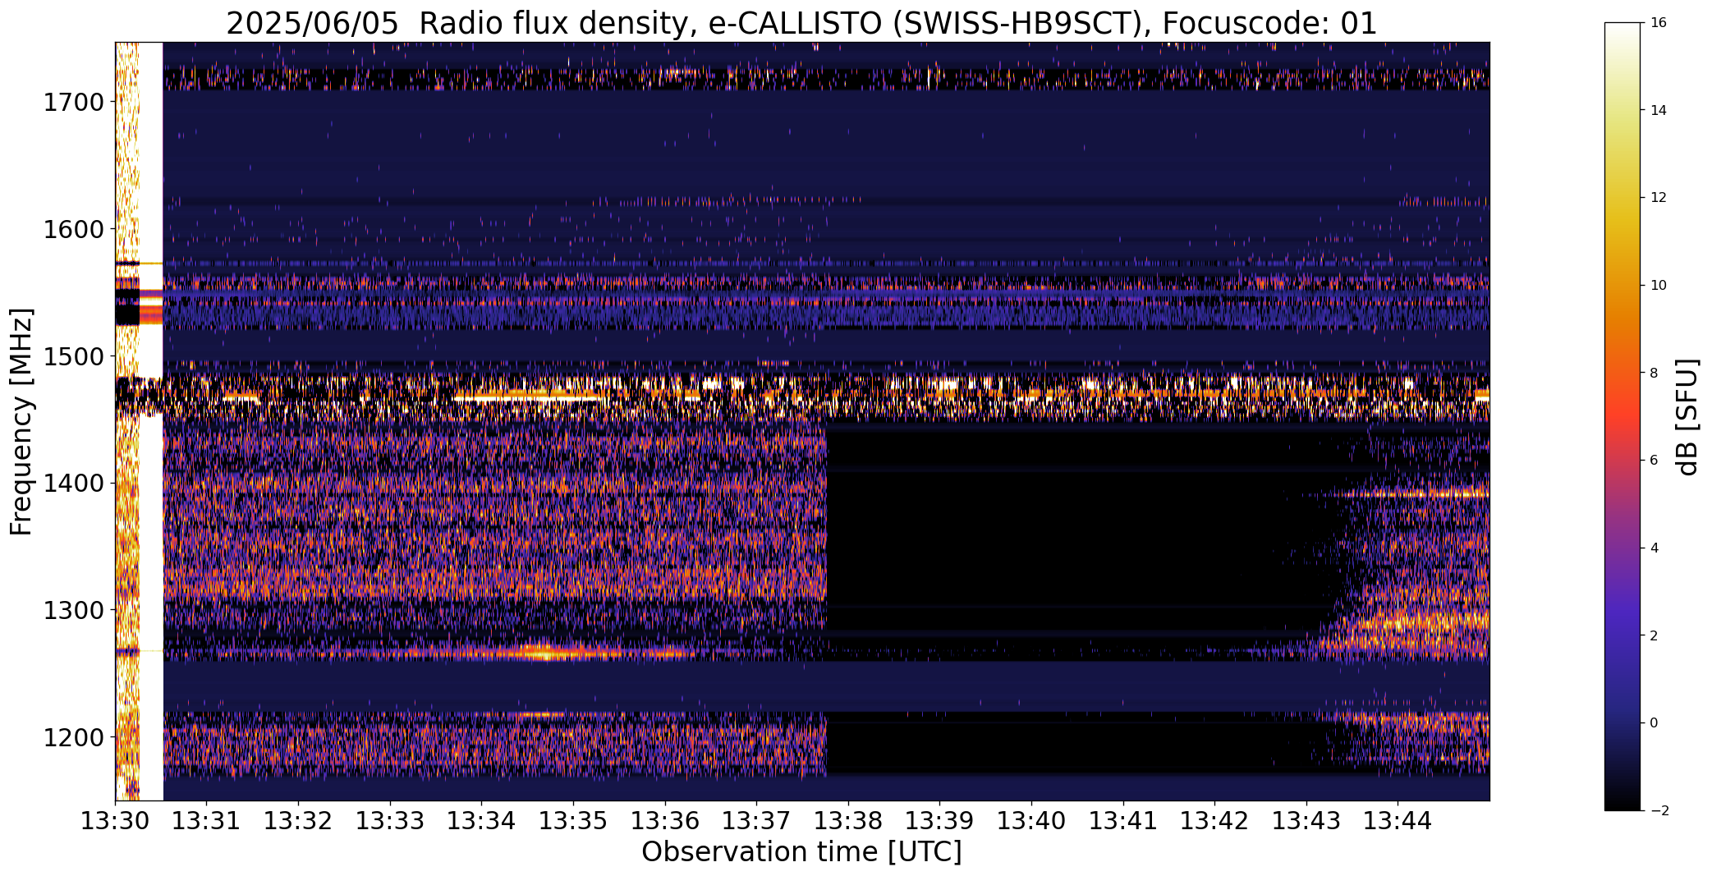The width and height of the screenshot is (1712, 876).
Task: Click the 'dB [SFU]' colorbar label
Action: click(x=1687, y=416)
